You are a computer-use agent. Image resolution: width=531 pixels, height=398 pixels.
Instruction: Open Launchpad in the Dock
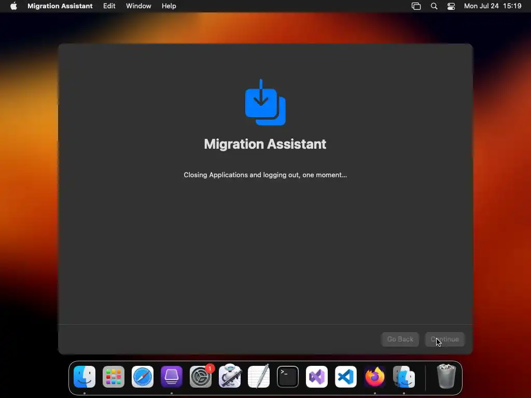tap(114, 377)
